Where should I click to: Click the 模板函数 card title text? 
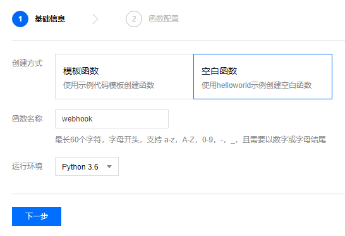[x=81, y=71]
